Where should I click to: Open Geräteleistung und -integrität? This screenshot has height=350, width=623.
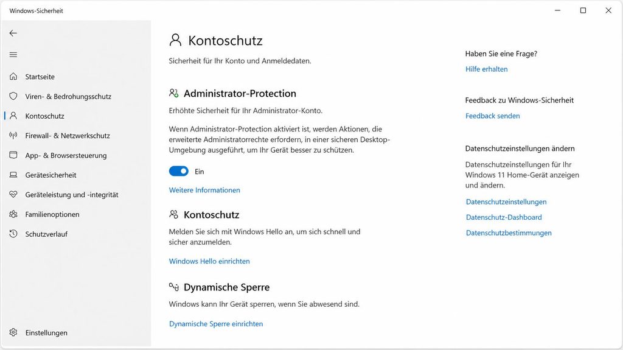click(72, 195)
